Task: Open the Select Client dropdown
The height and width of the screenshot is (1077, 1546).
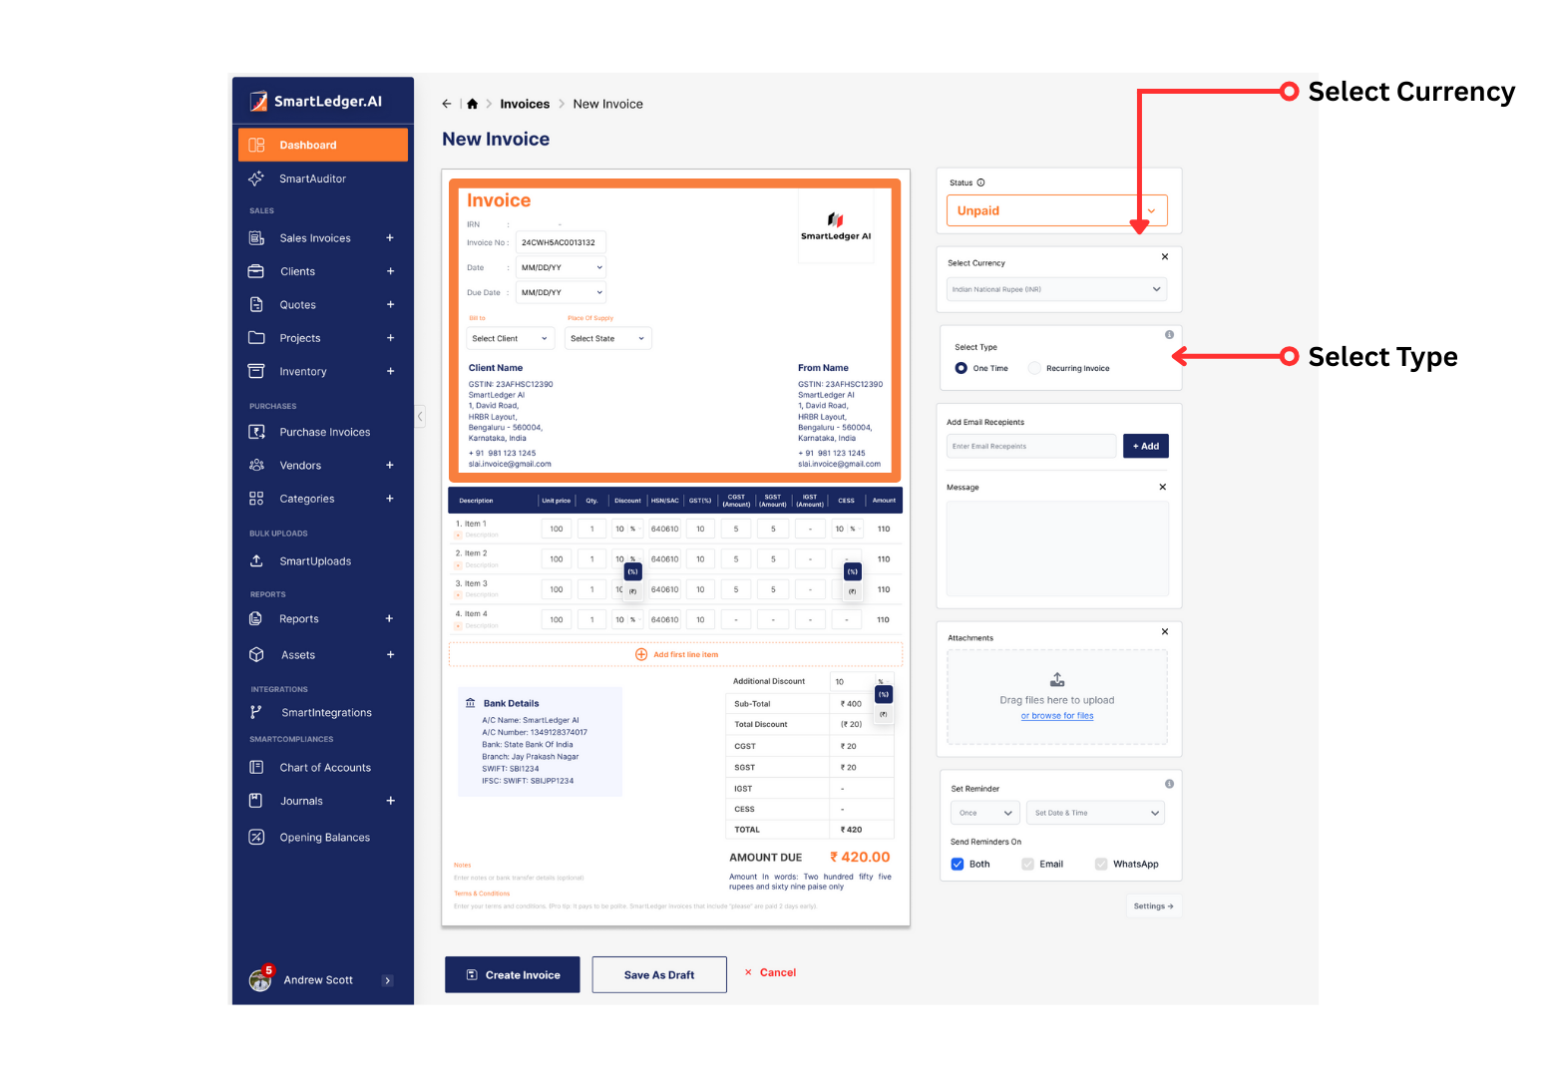Action: point(510,339)
